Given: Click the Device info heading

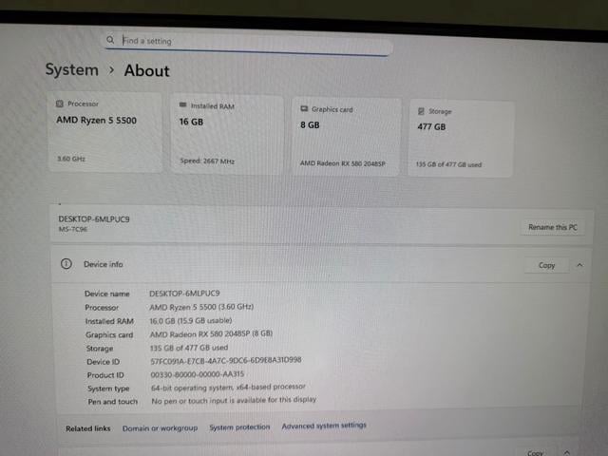Looking at the screenshot, I should [104, 264].
